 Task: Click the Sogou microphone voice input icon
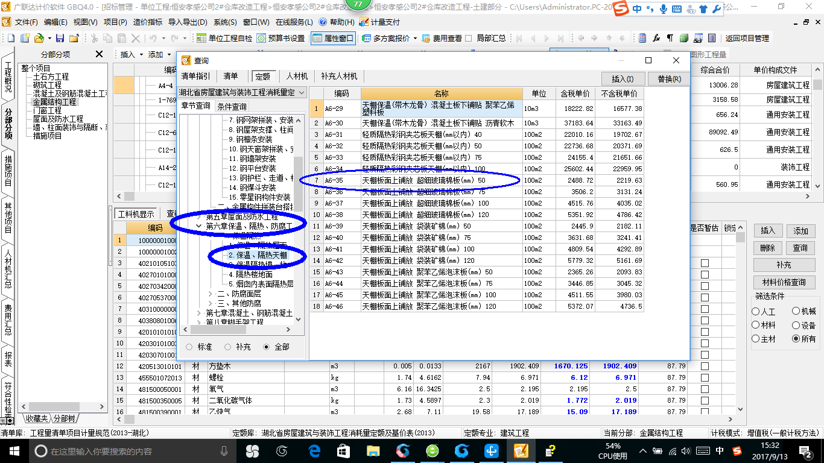(x=664, y=9)
